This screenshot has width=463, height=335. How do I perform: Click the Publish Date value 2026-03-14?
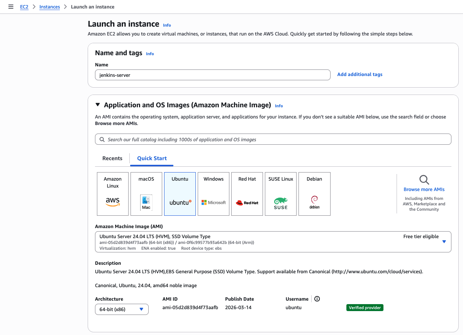click(x=238, y=307)
